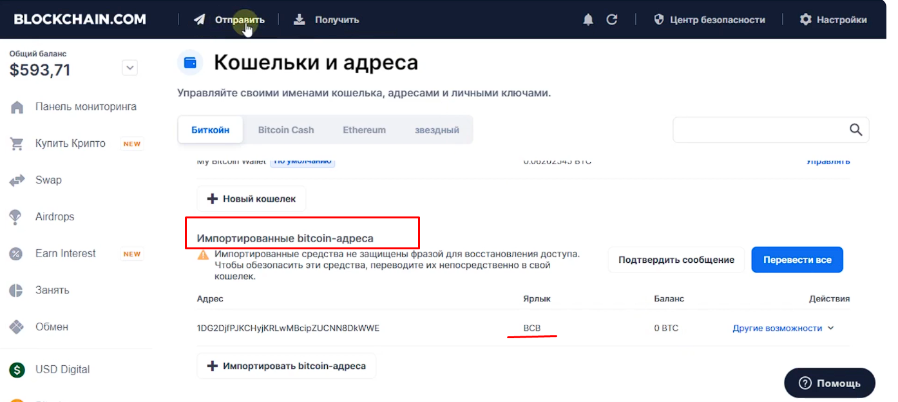The image size is (898, 402).
Task: Go to Панель мониторинга
Action: tap(86, 107)
